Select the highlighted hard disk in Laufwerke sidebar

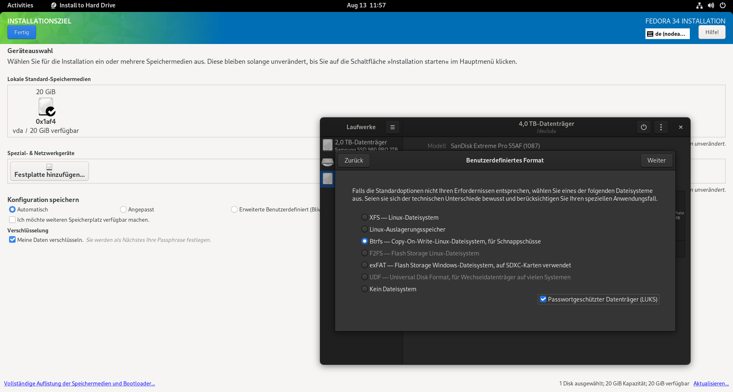click(328, 179)
